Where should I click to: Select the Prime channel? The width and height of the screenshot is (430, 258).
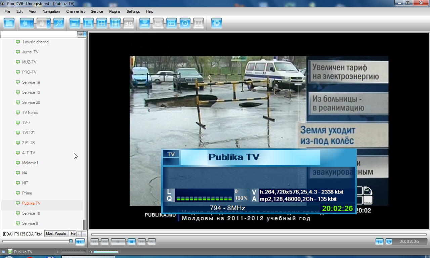tap(27, 193)
